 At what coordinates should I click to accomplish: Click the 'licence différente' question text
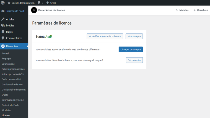coord(68,49)
